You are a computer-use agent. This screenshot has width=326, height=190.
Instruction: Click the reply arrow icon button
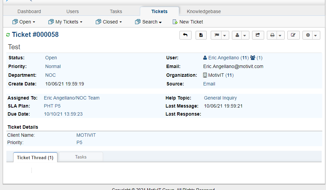pos(186,35)
